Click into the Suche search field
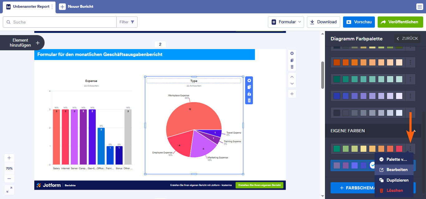The width and height of the screenshot is (426, 199). coord(60,22)
